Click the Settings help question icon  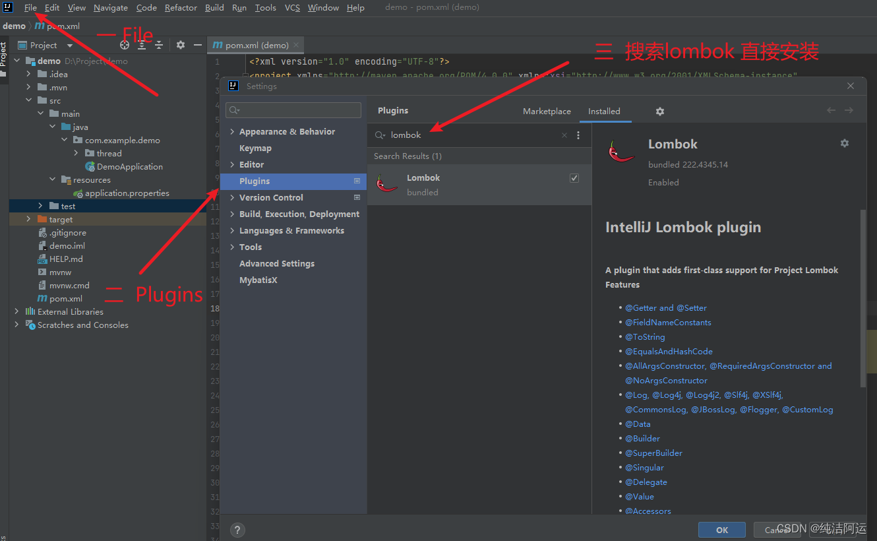238,529
